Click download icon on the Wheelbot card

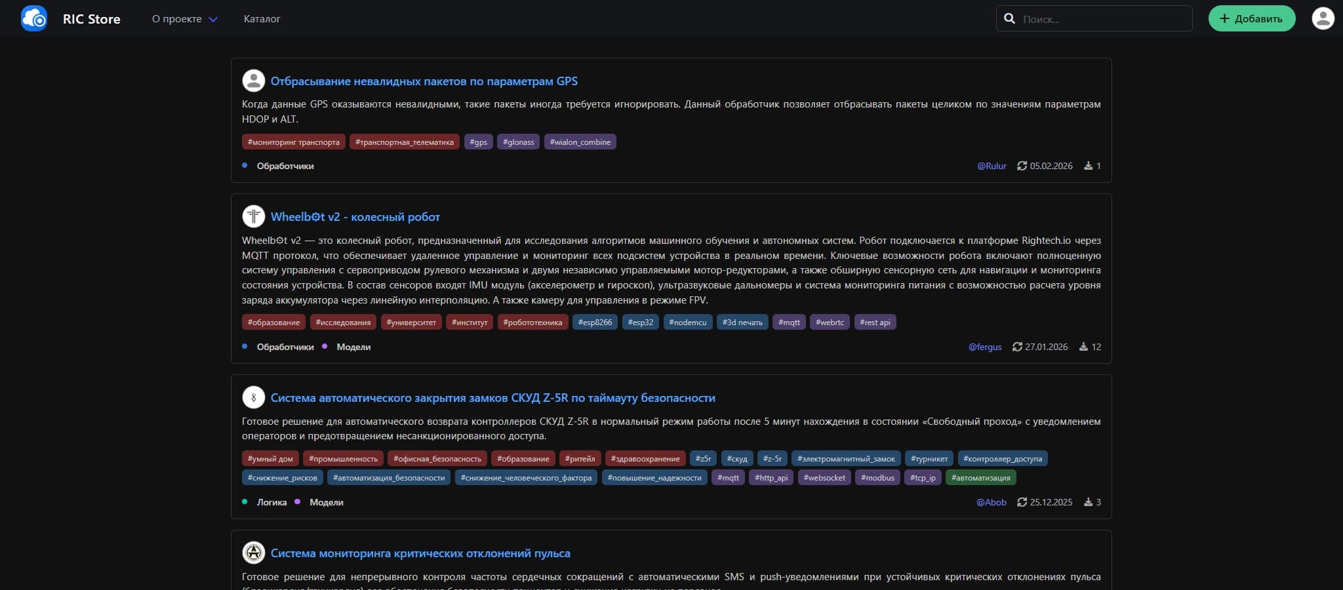1083,347
